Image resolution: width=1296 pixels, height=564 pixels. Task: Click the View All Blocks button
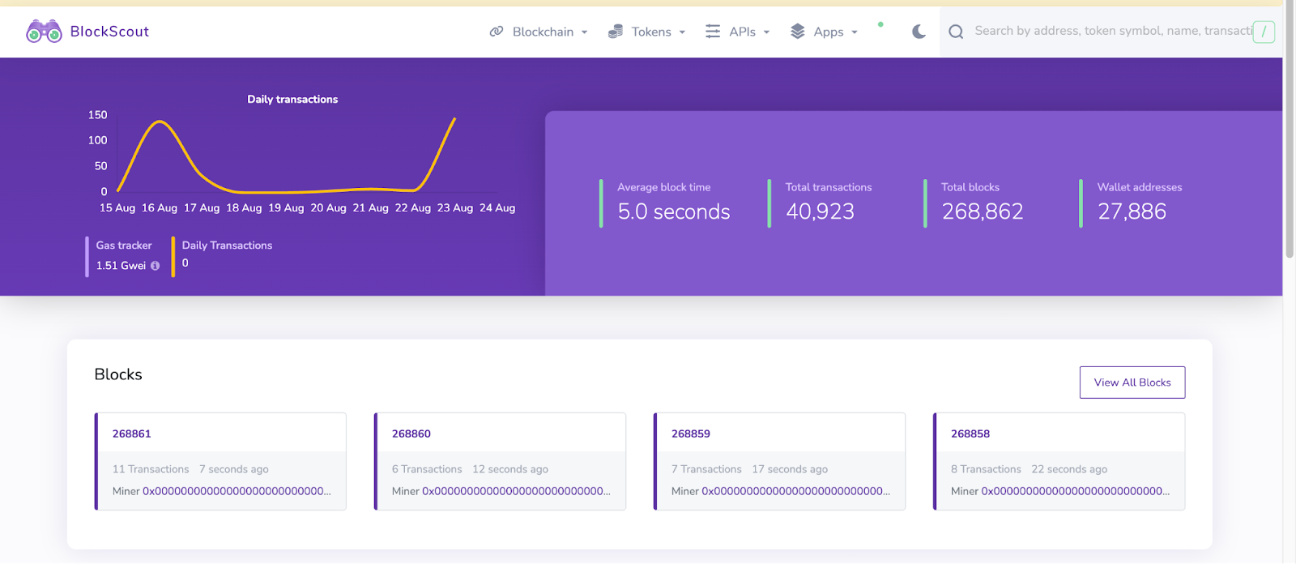coord(1132,382)
